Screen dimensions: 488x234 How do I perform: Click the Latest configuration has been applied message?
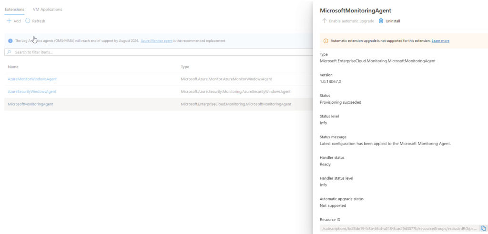[385, 144]
